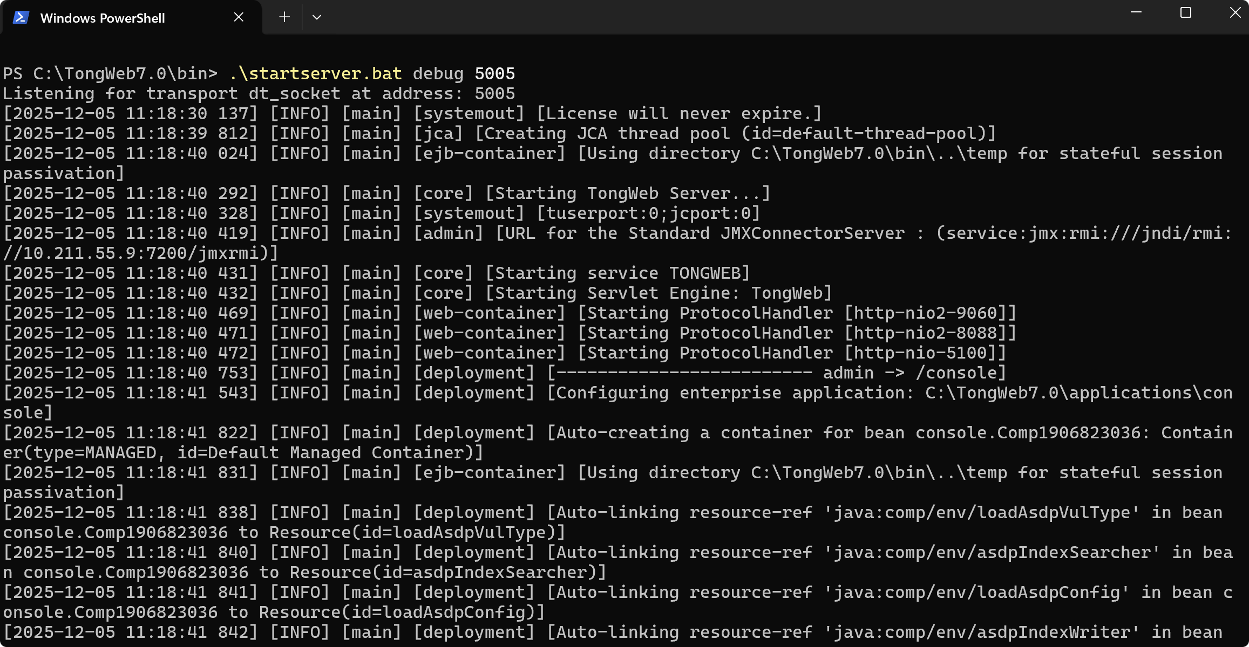Viewport: 1249px width, 647px height.
Task: Click the 'admin -> /console' deployment text
Action: (909, 373)
